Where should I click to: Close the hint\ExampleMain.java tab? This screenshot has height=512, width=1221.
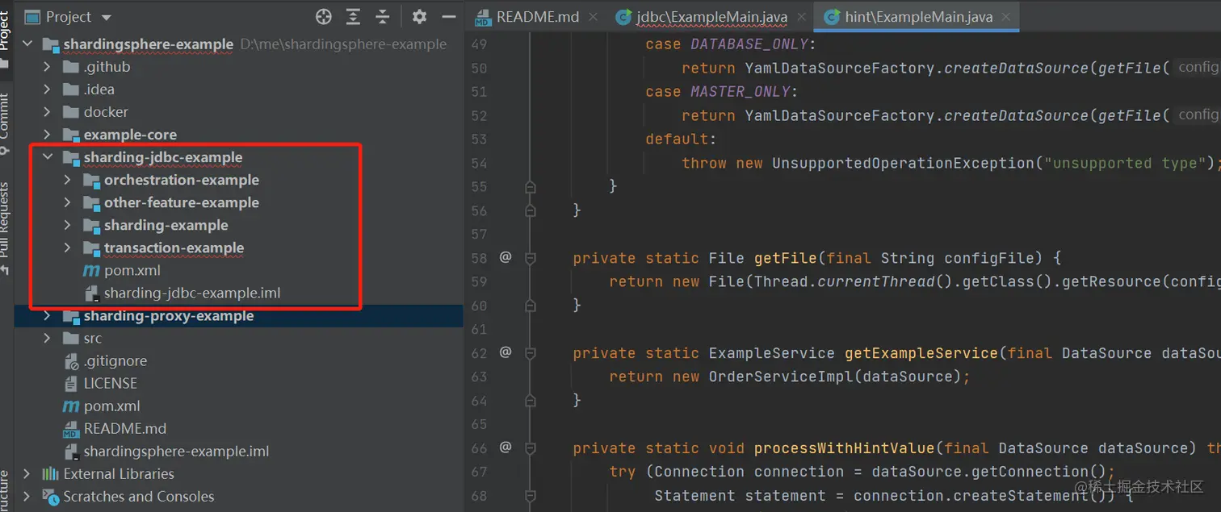pos(1007,17)
